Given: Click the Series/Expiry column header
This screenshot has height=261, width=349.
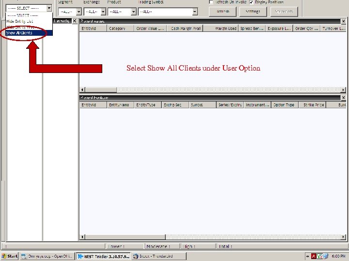Looking at the screenshot, I should (x=230, y=105).
